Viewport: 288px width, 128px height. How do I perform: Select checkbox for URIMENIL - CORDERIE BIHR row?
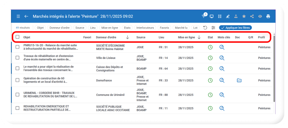click(18, 95)
